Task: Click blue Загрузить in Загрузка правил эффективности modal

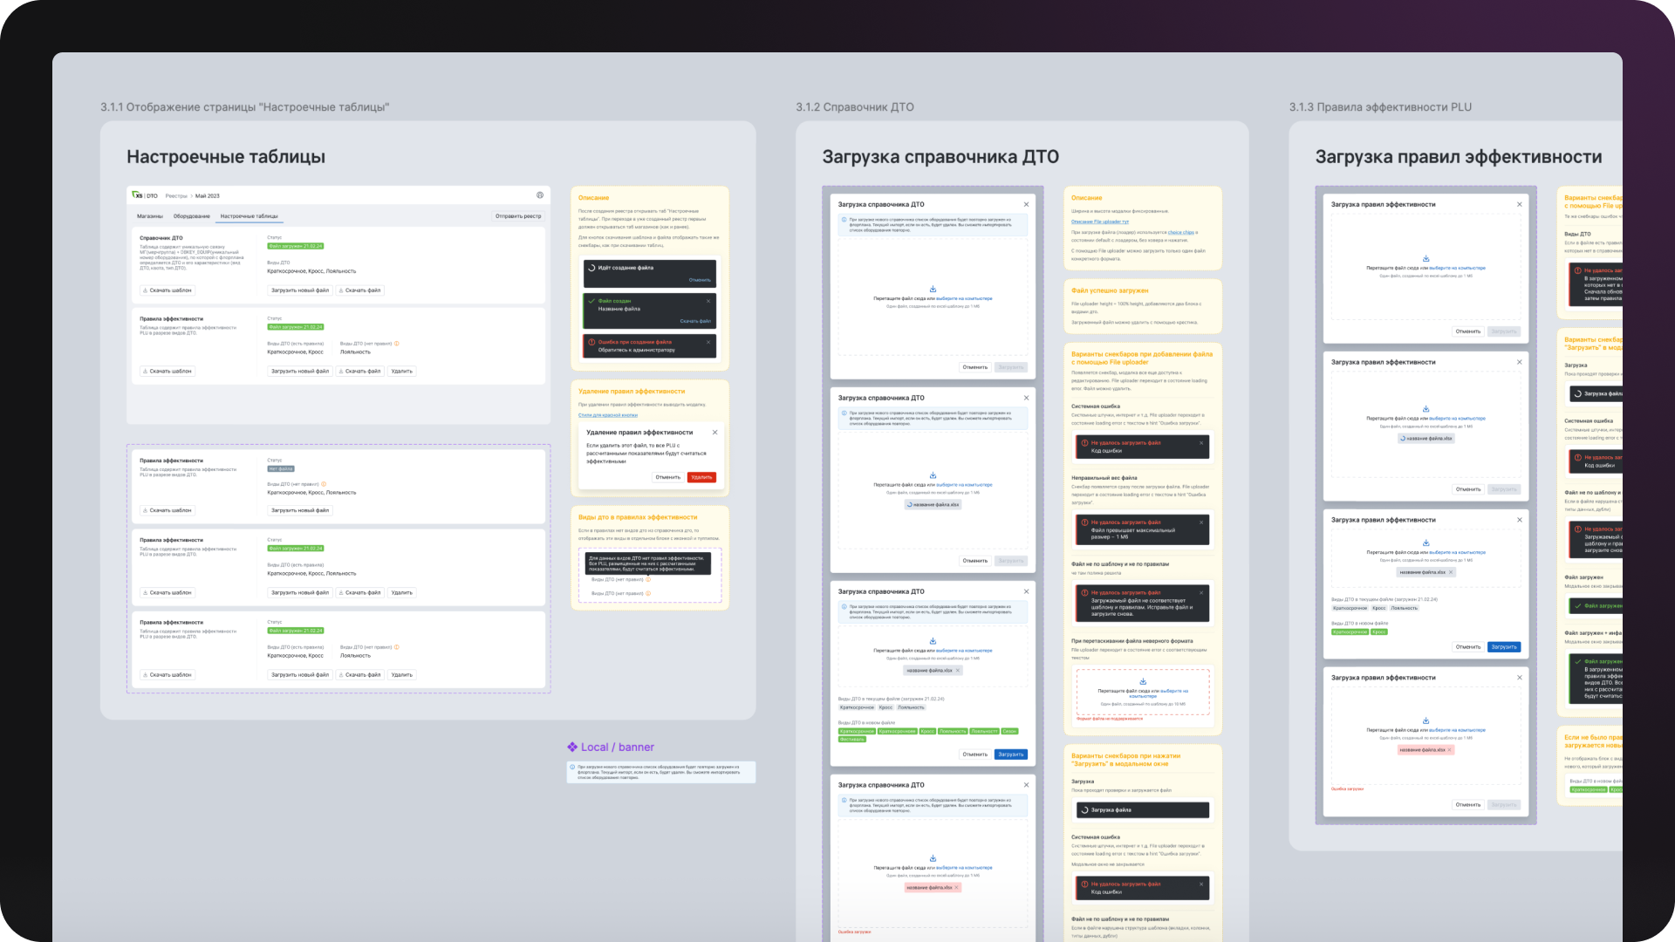Action: (1504, 647)
